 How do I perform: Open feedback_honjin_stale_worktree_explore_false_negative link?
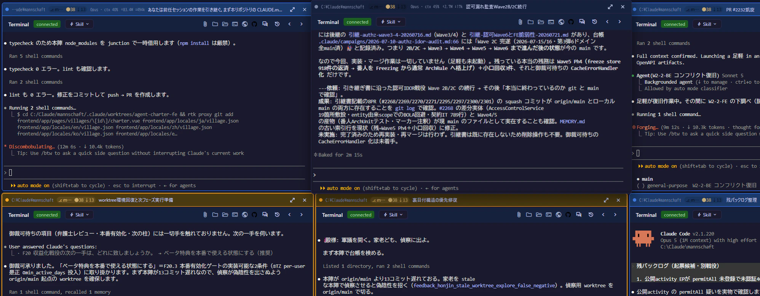click(x=484, y=285)
